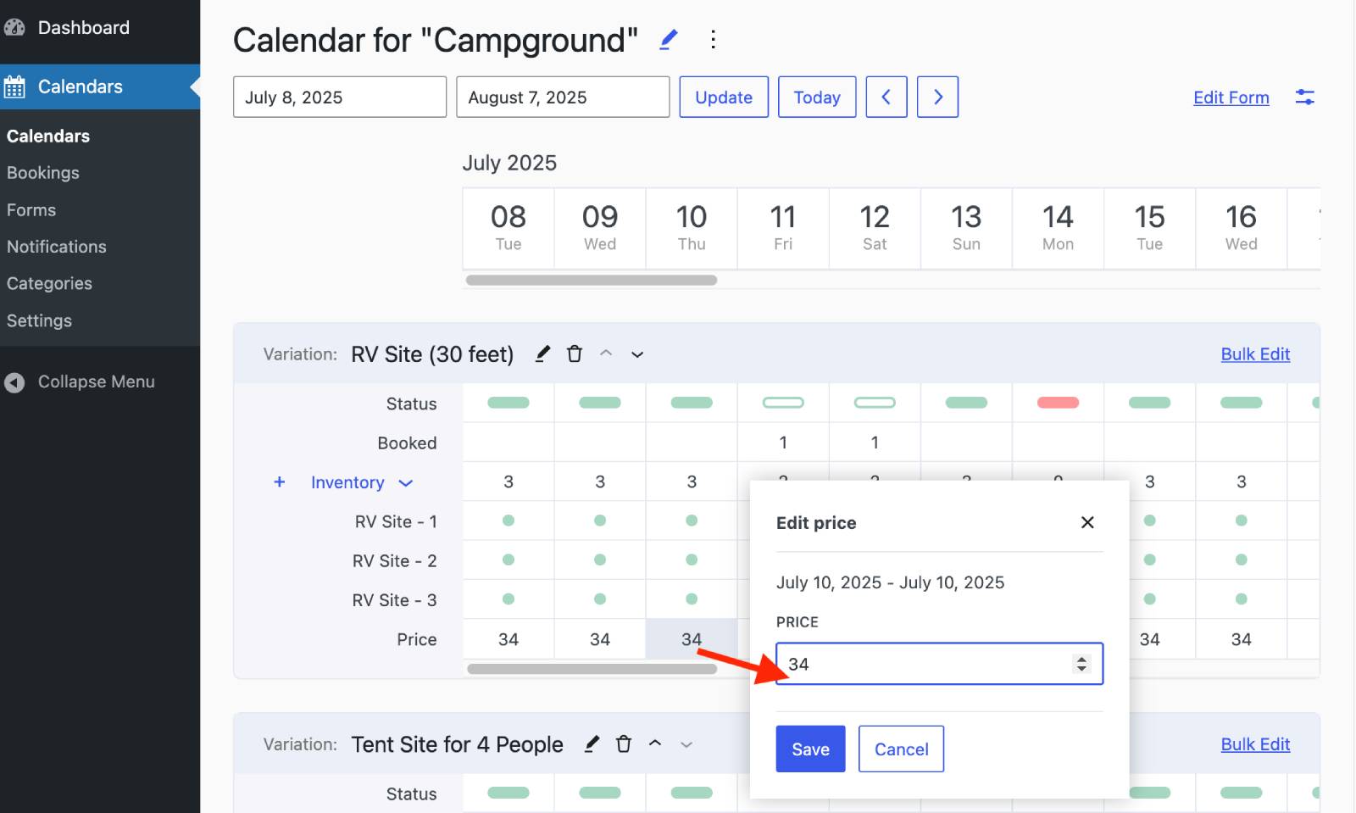Toggle July 14 red status for RV Site
1356x813 pixels.
(x=1058, y=403)
